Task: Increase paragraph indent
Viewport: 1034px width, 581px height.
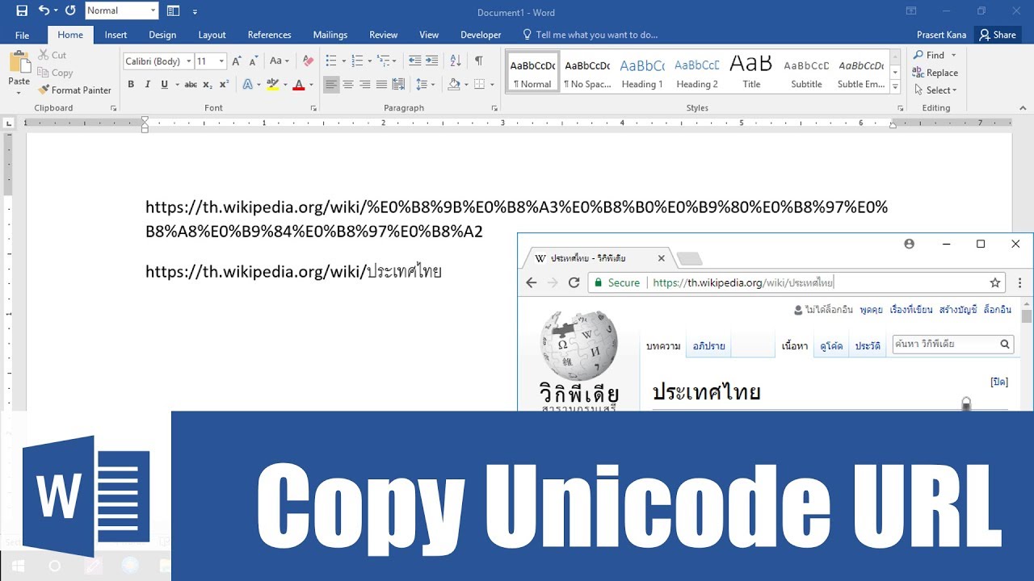Action: (x=432, y=61)
